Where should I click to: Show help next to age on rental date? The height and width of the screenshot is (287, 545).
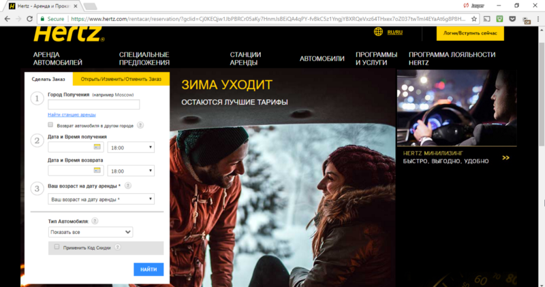pos(128,186)
